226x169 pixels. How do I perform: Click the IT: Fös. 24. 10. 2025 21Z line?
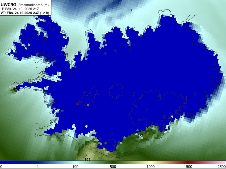[20, 9]
